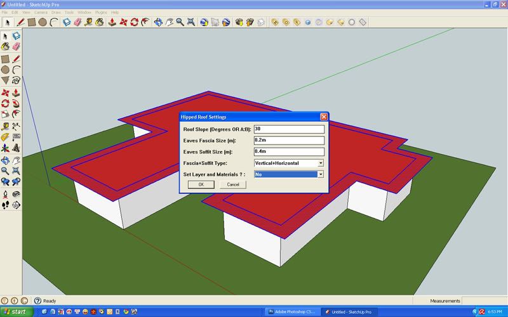The height and width of the screenshot is (317, 508).
Task: Activate the Follow Me tool
Action: coord(16,103)
